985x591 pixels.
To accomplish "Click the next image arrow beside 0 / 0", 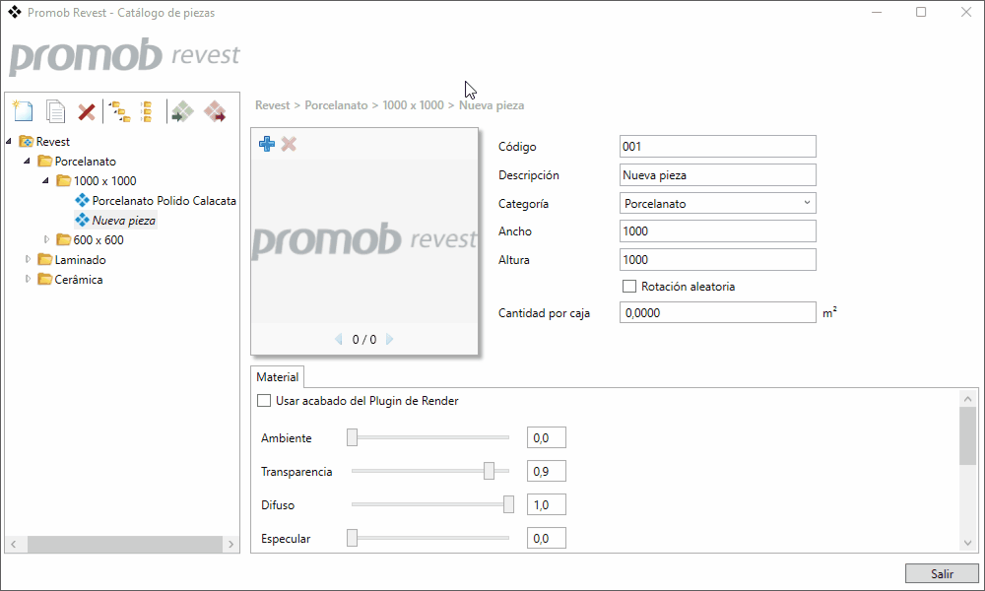I will pos(389,339).
